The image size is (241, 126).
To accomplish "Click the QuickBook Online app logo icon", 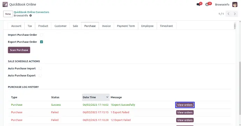I will click(5, 5).
